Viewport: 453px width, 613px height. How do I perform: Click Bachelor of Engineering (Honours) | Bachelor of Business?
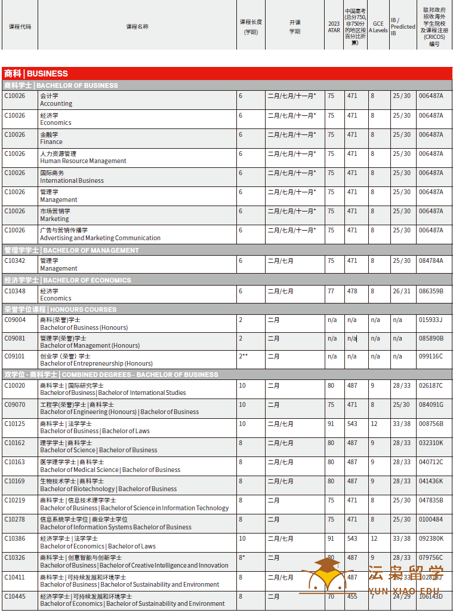pos(119,412)
